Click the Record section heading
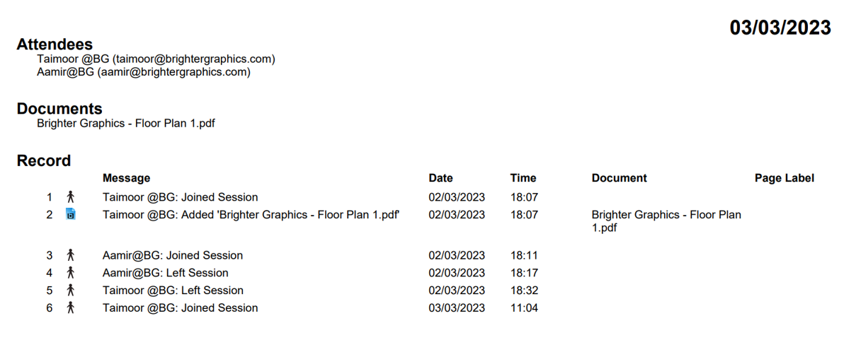 click(x=44, y=160)
